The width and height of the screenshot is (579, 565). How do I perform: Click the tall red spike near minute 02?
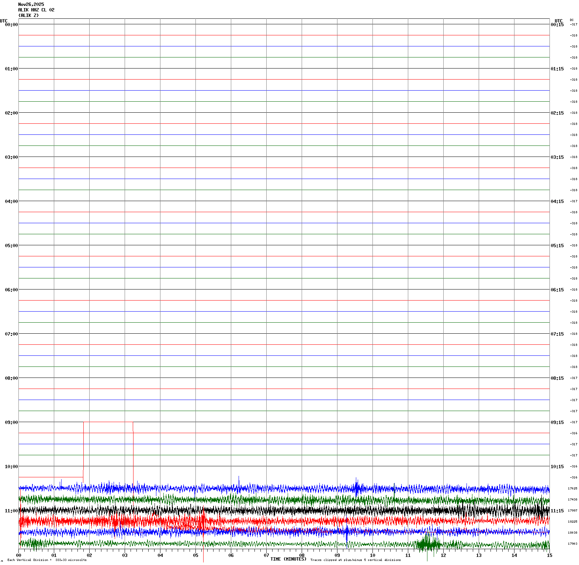(83, 446)
